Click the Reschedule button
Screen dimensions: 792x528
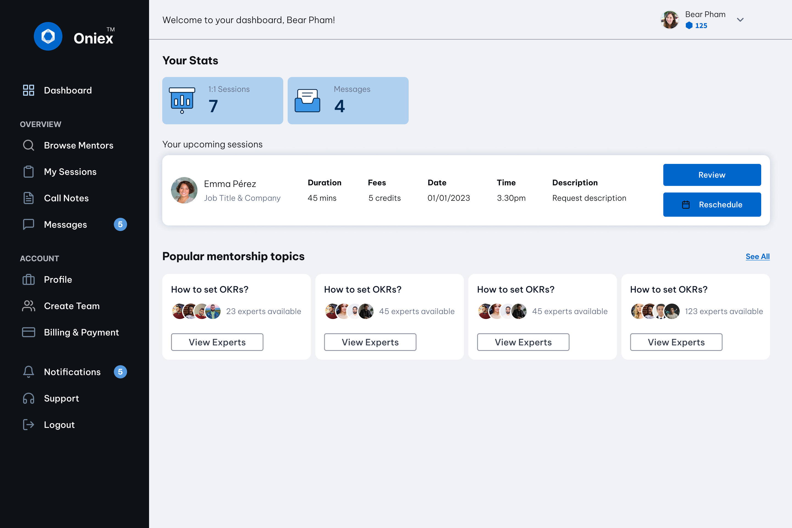tap(712, 204)
